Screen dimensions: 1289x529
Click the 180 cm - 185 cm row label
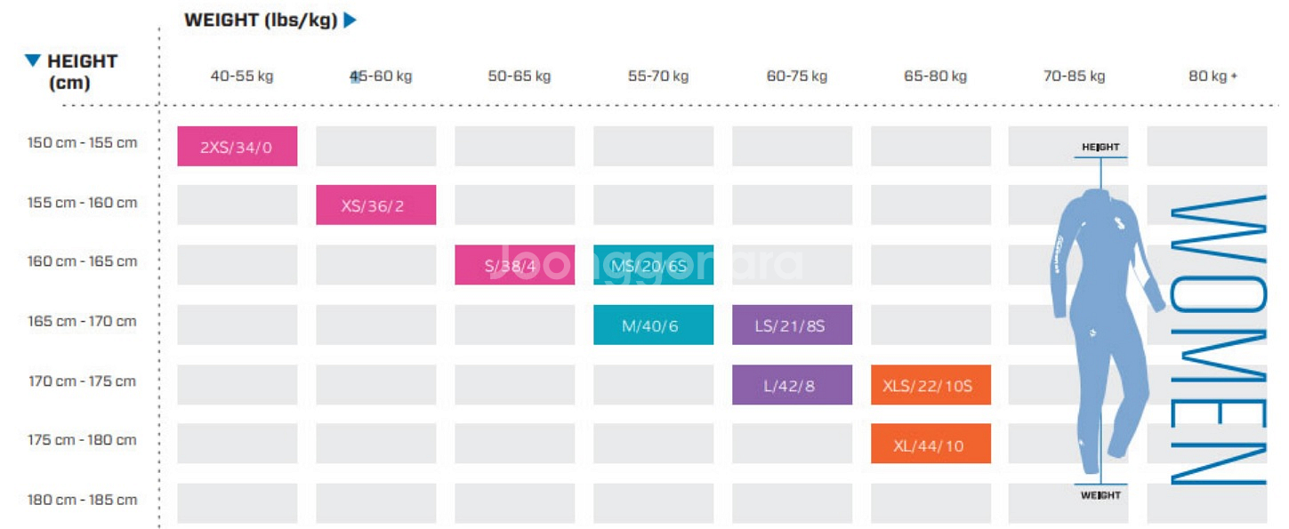click(x=83, y=500)
